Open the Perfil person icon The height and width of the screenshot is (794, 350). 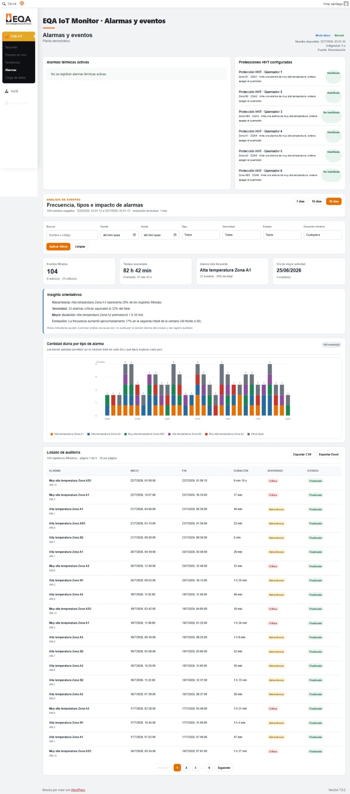tap(7, 91)
